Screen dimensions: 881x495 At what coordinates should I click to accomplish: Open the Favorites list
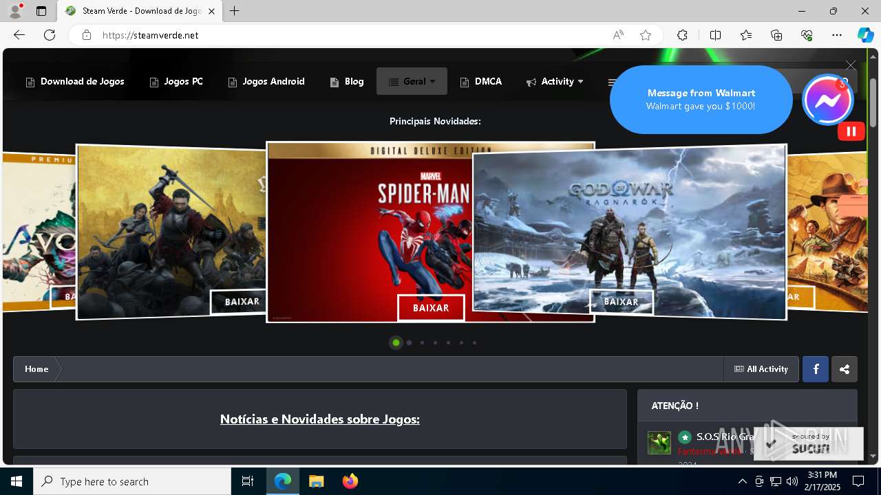[746, 35]
